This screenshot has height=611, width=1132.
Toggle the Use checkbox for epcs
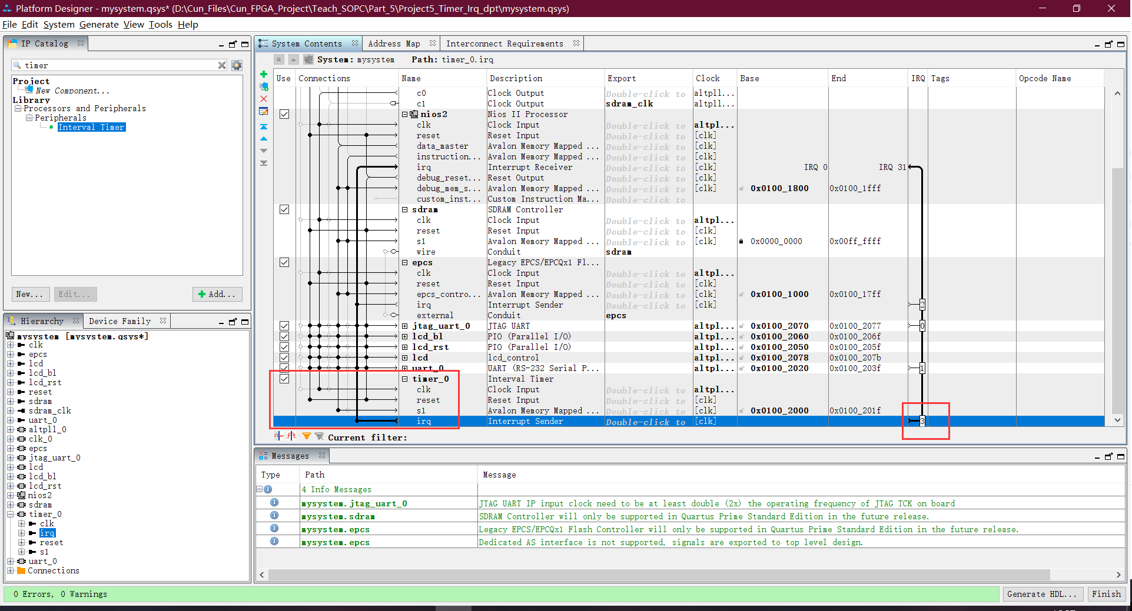click(284, 262)
